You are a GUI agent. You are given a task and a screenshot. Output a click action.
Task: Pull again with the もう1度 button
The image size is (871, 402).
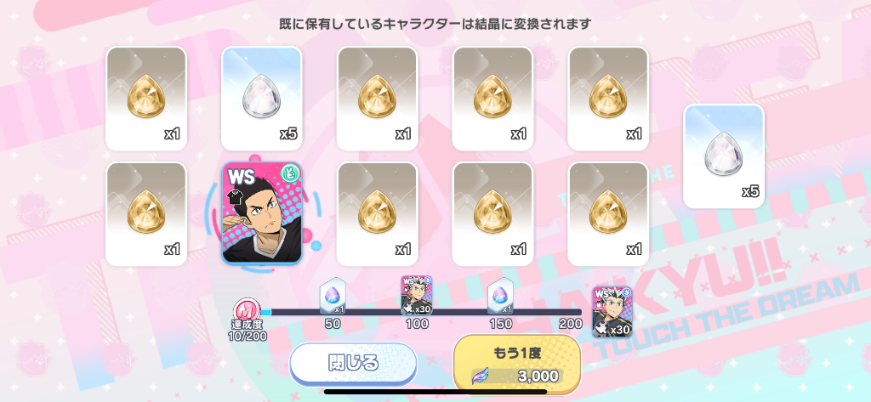click(517, 363)
